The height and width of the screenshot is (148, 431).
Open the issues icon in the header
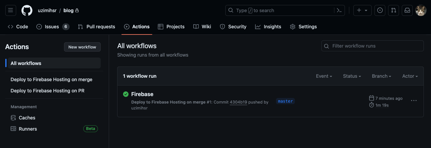380,10
